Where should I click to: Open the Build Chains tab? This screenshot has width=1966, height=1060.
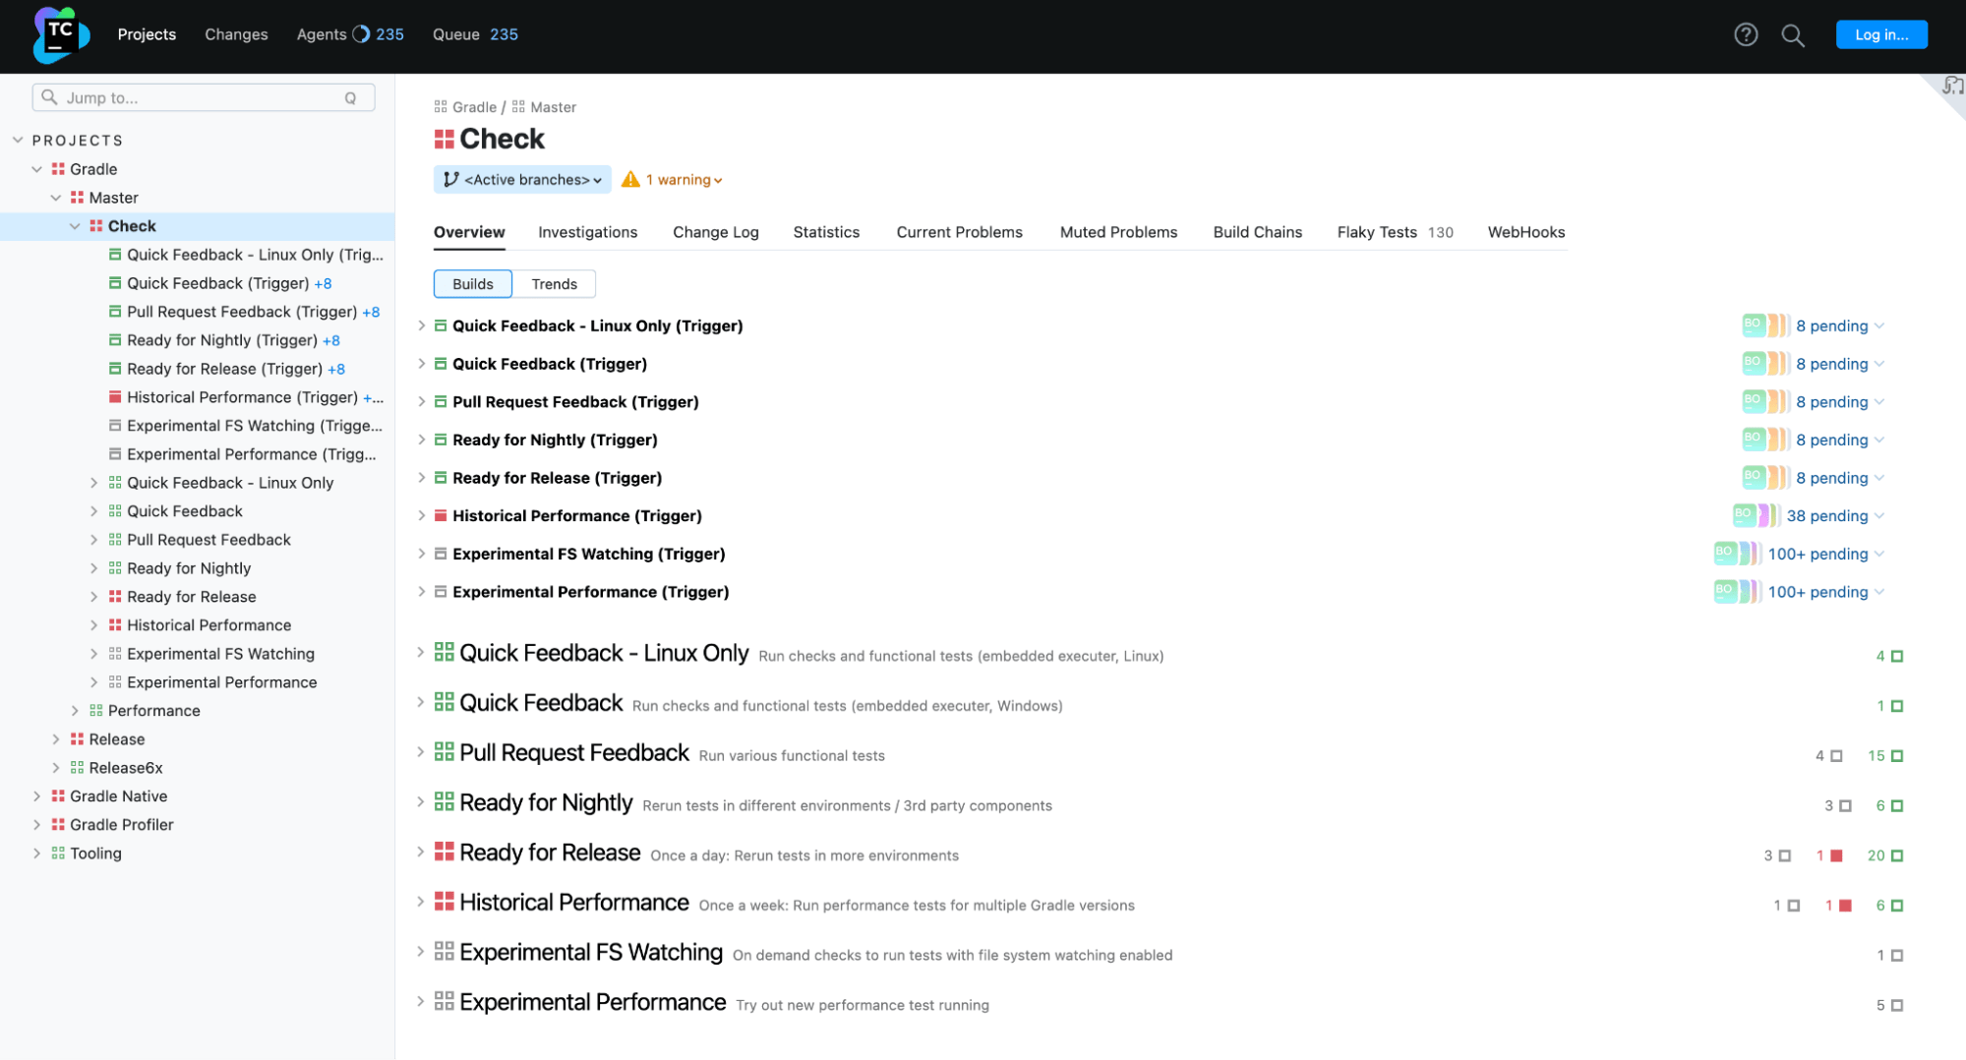click(x=1257, y=232)
